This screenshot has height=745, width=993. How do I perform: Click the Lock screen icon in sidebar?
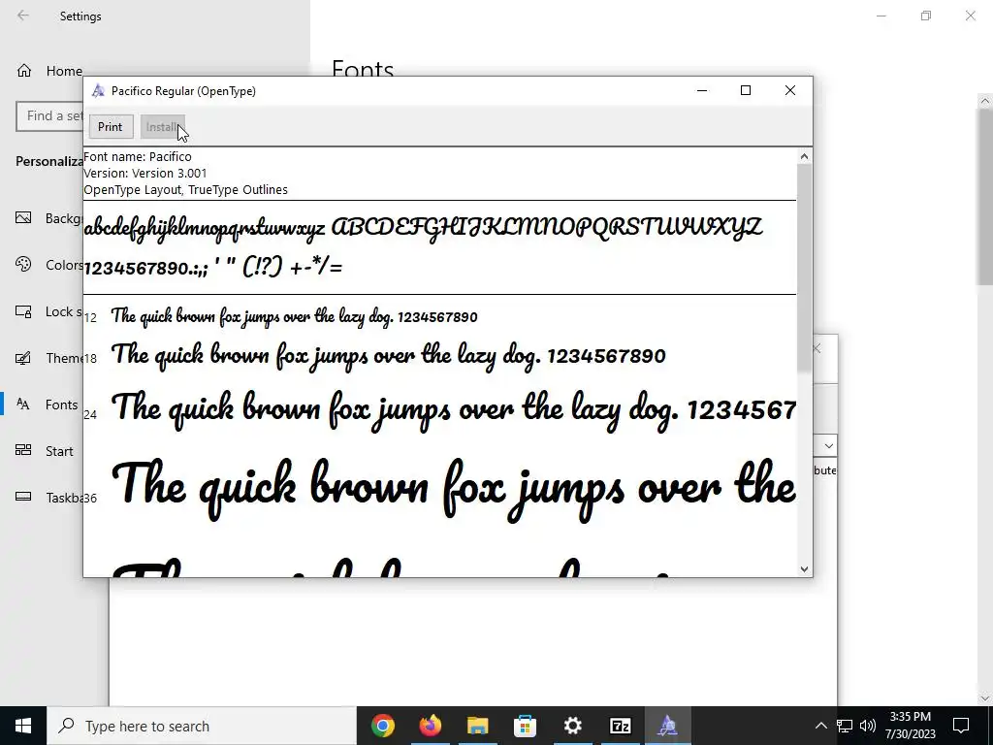pyautogui.click(x=23, y=311)
